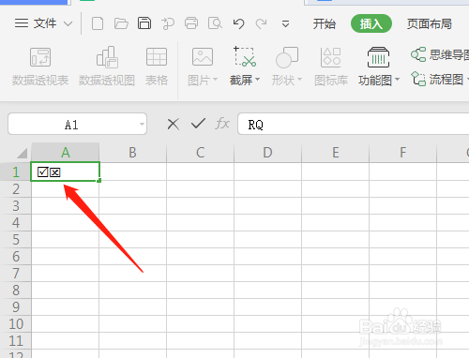
Task: Click cell A1 with checkbox symbols
Action: click(x=65, y=172)
